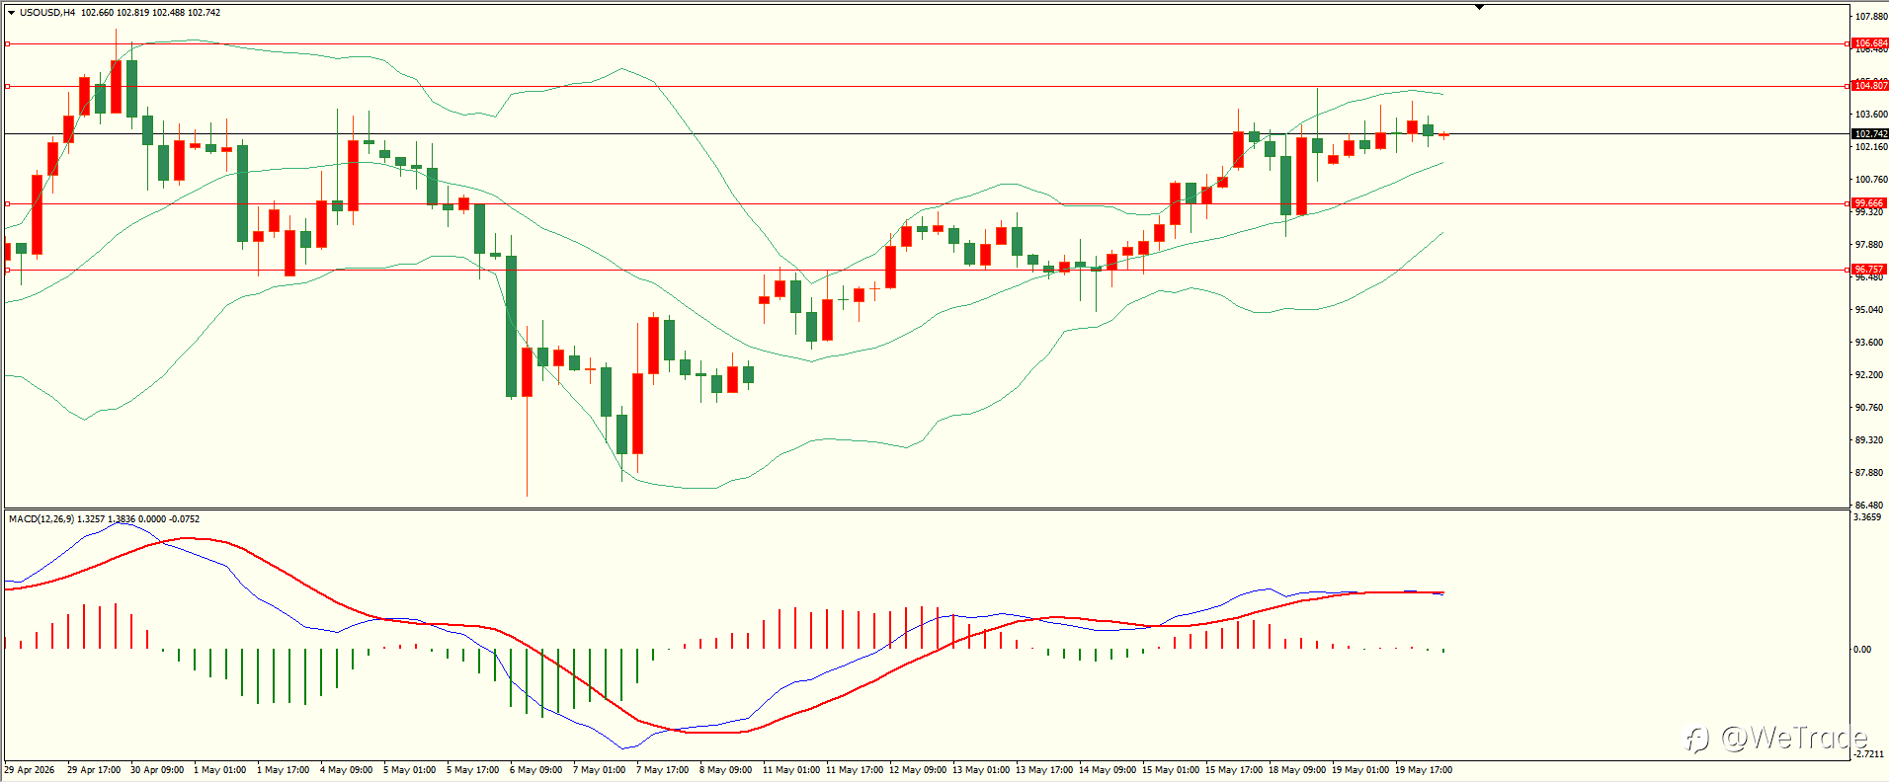1889x783 pixels.
Task: Click the 97.880 price scale value
Action: (1871, 245)
